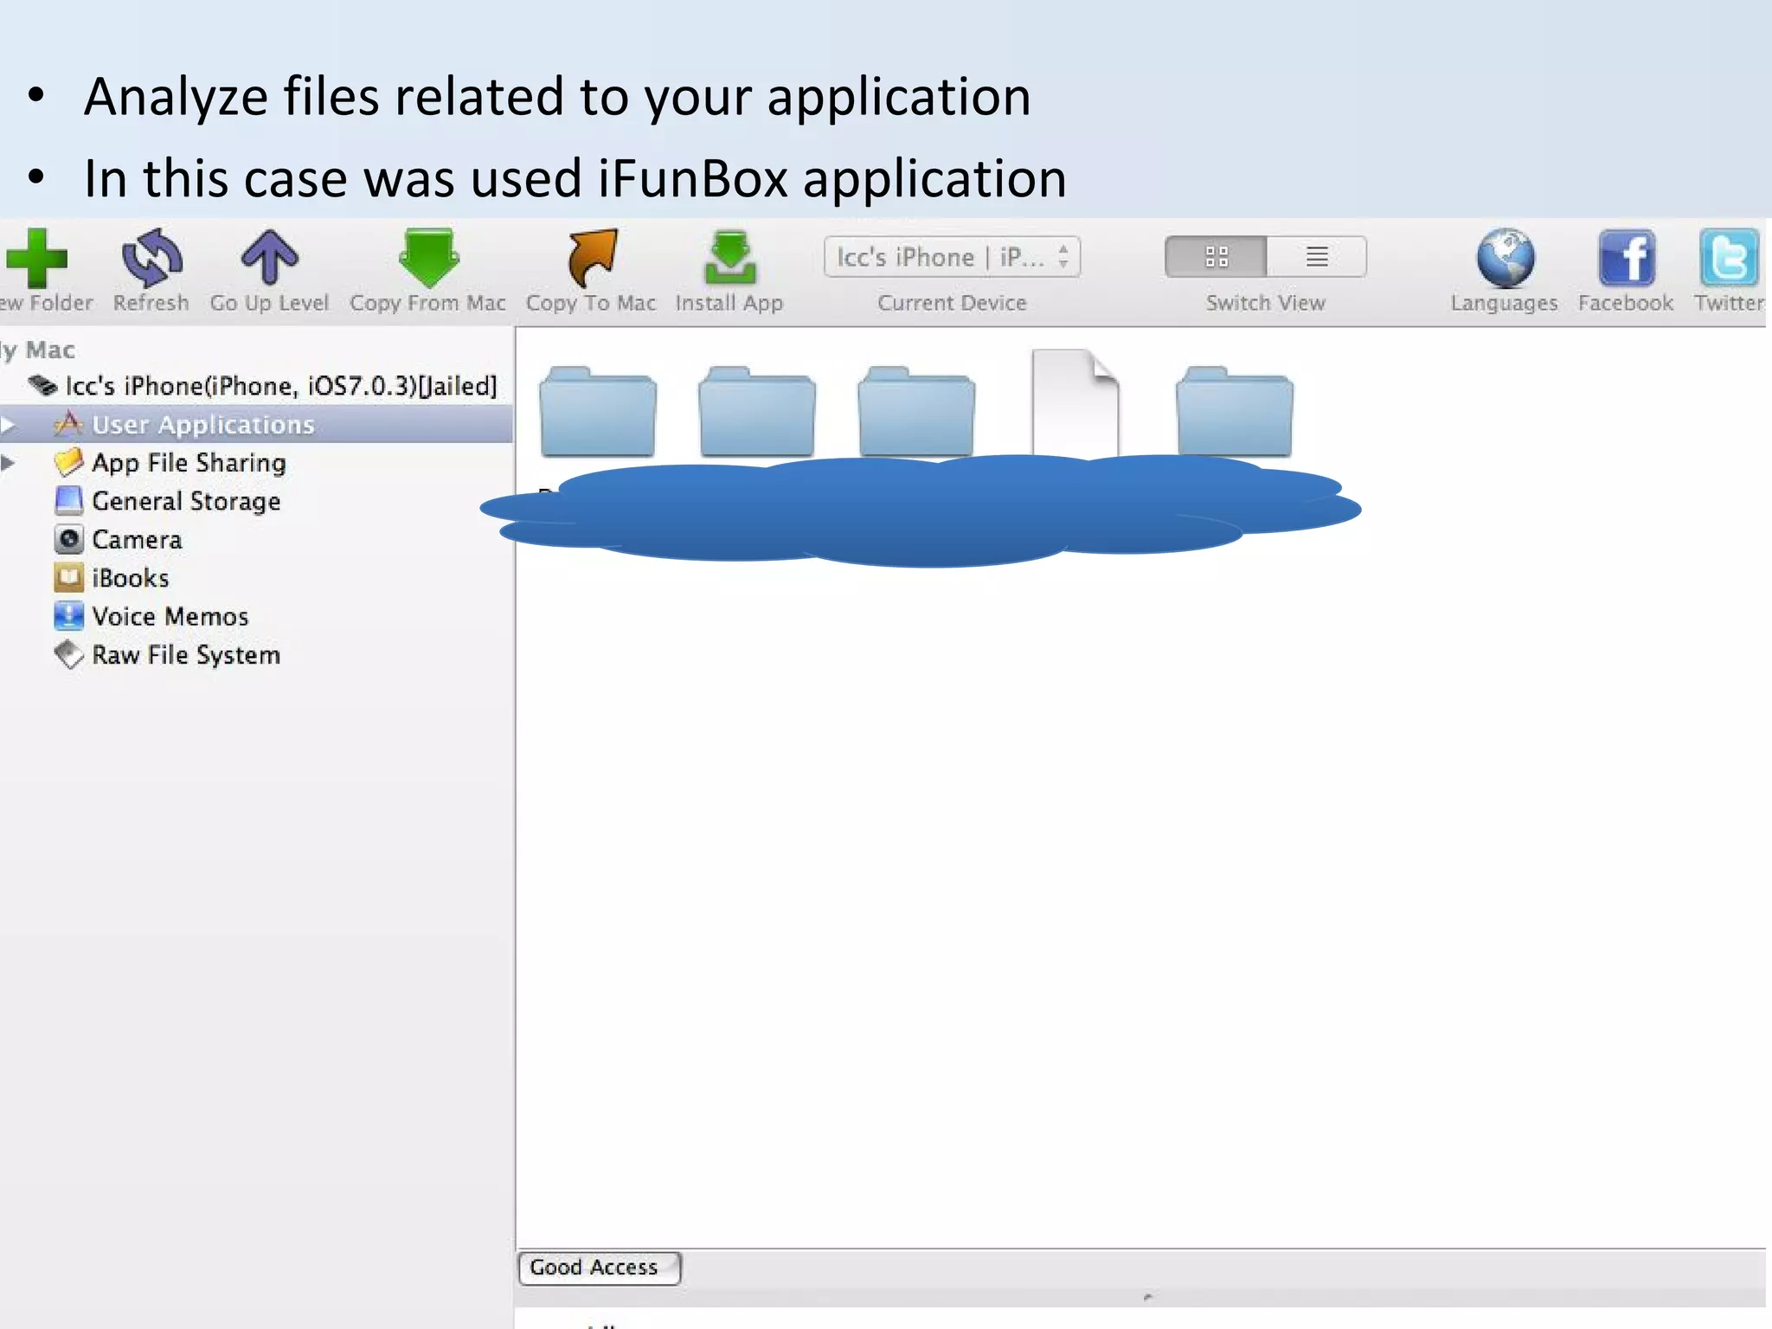This screenshot has height=1329, width=1772.
Task: Click the Copy To Mac icon
Action: pyautogui.click(x=592, y=258)
